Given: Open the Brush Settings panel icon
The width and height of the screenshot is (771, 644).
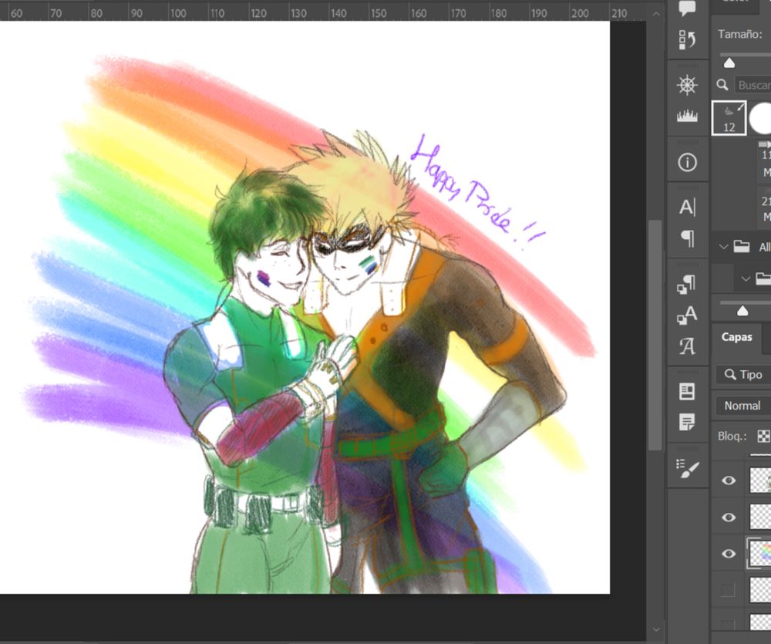Looking at the screenshot, I should [x=687, y=468].
